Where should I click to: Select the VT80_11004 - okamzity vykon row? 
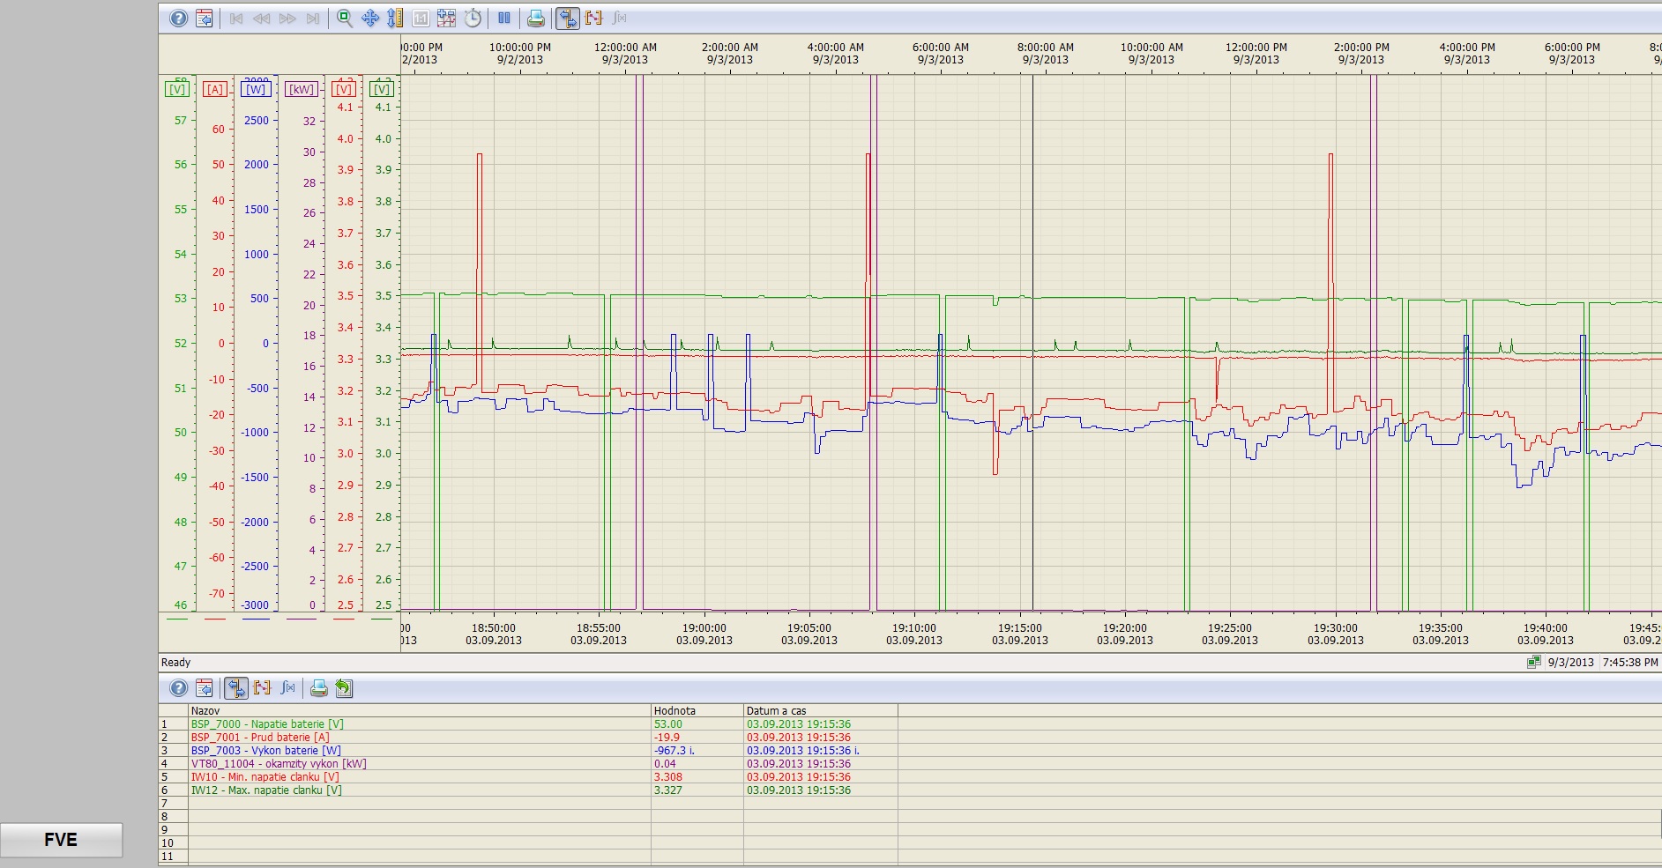point(279,764)
